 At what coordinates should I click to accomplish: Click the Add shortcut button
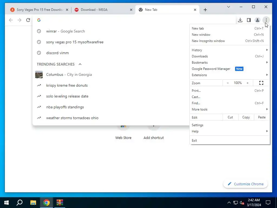point(154,133)
